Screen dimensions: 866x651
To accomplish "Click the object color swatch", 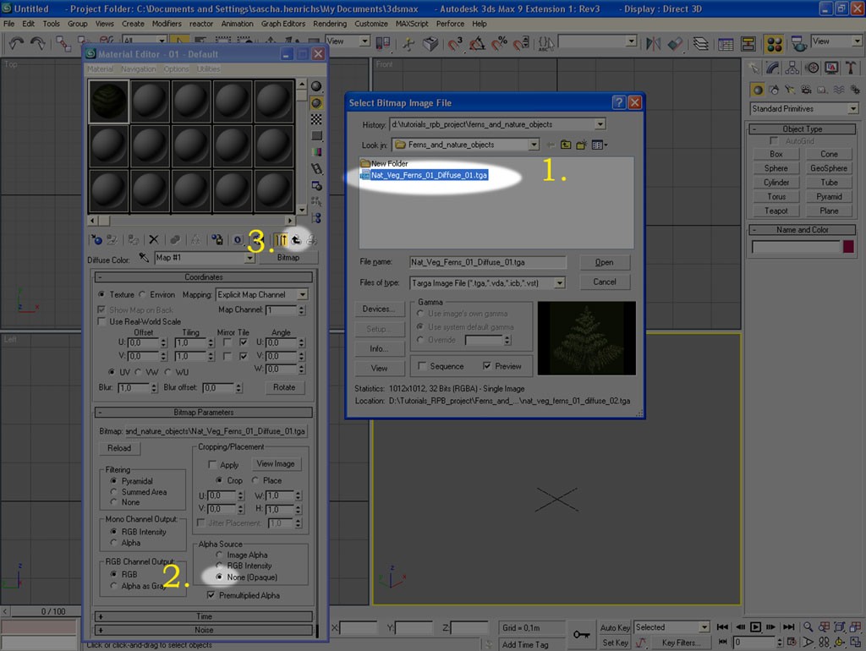I will coord(848,246).
